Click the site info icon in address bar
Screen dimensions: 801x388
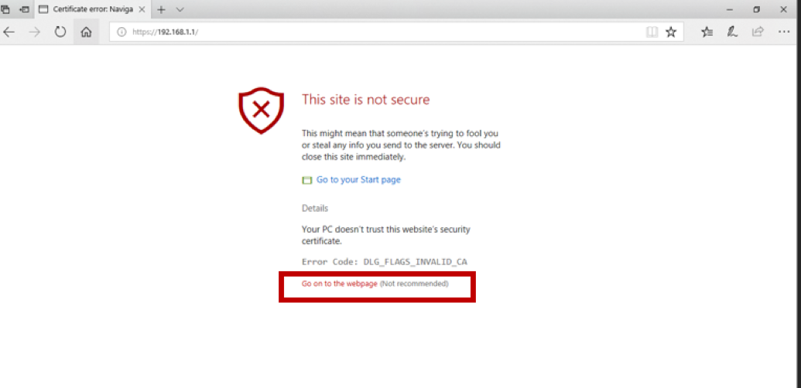pos(122,32)
